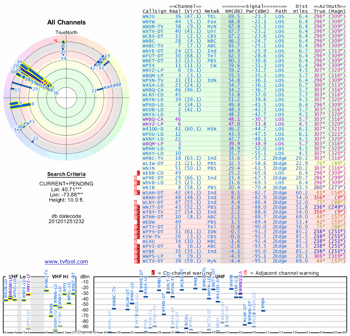This screenshot has width=350, height=336.
Task: Click the WNJN signal marker in UHF chart
Action: [x=263, y=311]
